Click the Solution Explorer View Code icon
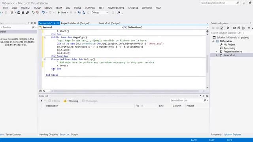This screenshot has height=142, width=253. click(x=249, y=28)
